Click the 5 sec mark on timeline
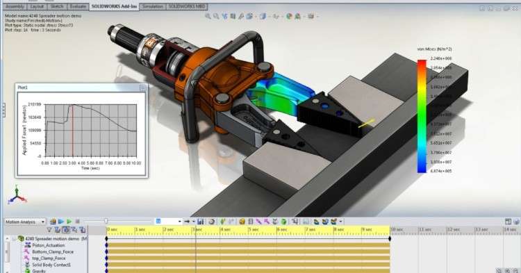This screenshot has height=273, width=521. pyautogui.click(x=253, y=229)
